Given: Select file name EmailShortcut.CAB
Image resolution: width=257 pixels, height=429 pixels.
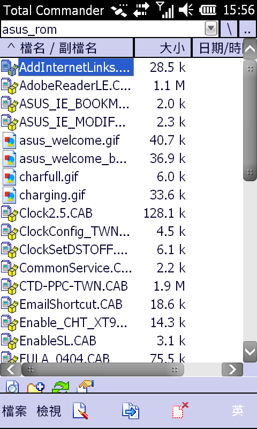Looking at the screenshot, I should click(71, 305).
